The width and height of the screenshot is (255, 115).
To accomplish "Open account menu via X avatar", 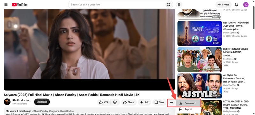I will point(246,4).
